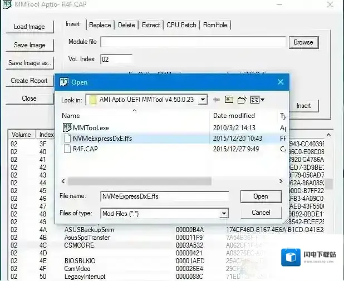Select the R4F.CAP file icon

coord(67,149)
